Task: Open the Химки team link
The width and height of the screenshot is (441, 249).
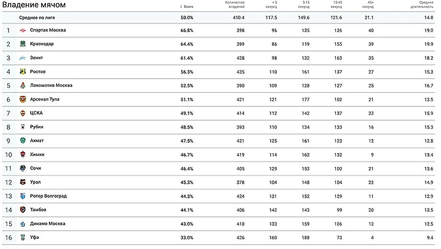Action: coord(37,154)
